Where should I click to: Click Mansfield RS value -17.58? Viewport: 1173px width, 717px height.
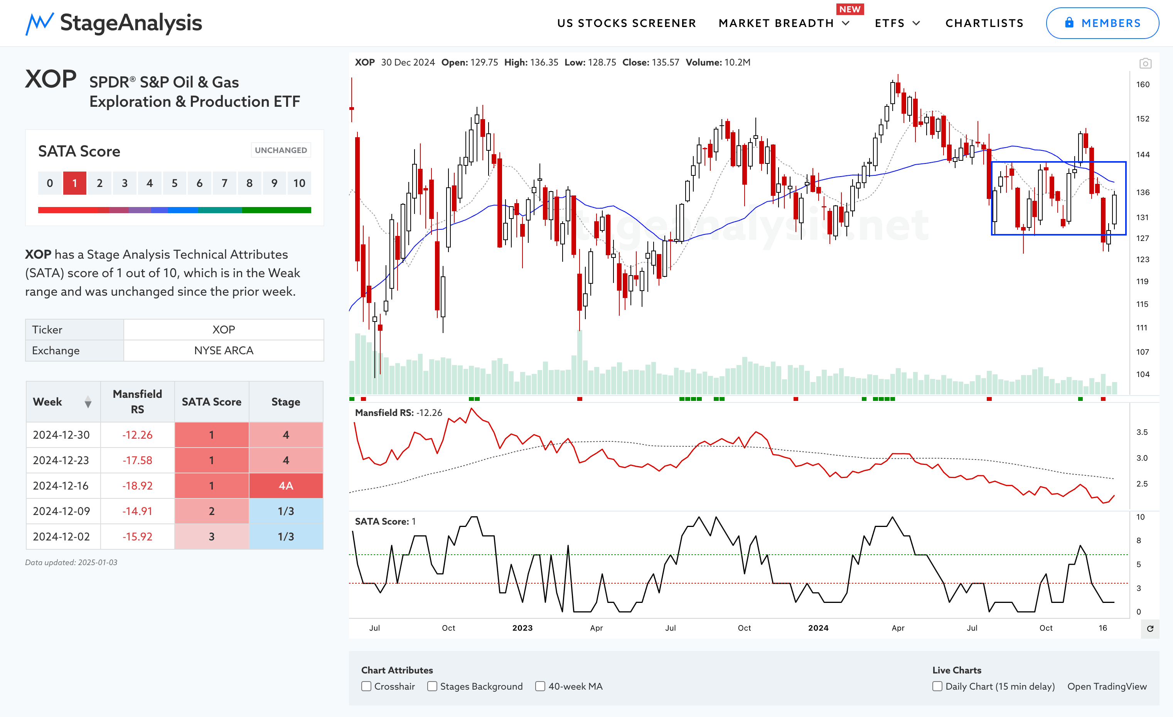coord(137,461)
